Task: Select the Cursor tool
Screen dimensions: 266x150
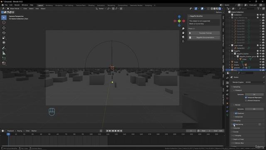Action: [x=4, y=22]
